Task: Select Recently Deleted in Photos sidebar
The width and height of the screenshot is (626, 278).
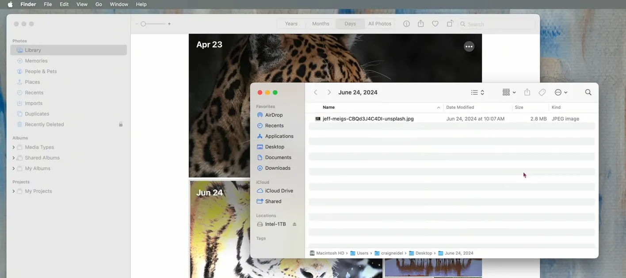Action: pos(69,125)
